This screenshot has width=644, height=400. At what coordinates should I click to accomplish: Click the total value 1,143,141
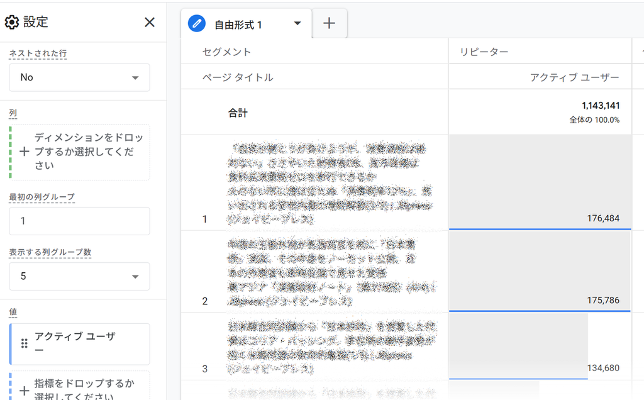pos(601,106)
